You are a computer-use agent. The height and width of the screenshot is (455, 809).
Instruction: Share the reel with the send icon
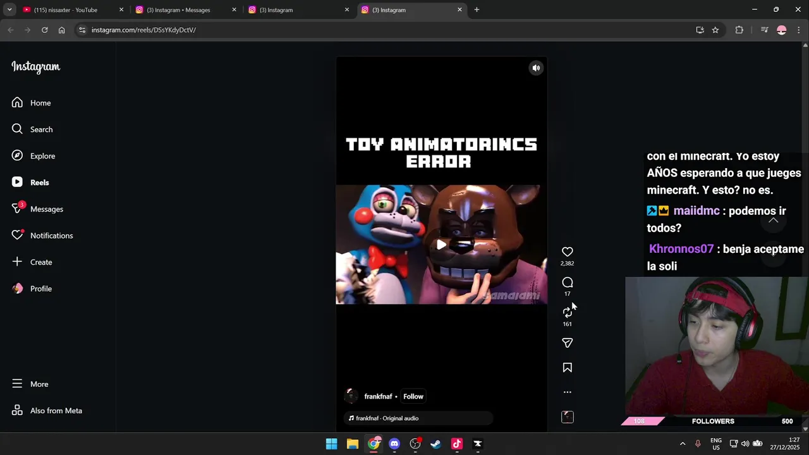click(568, 343)
